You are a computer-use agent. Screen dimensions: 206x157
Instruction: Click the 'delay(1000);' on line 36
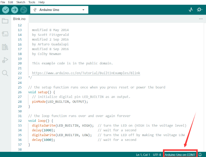click(43, 140)
